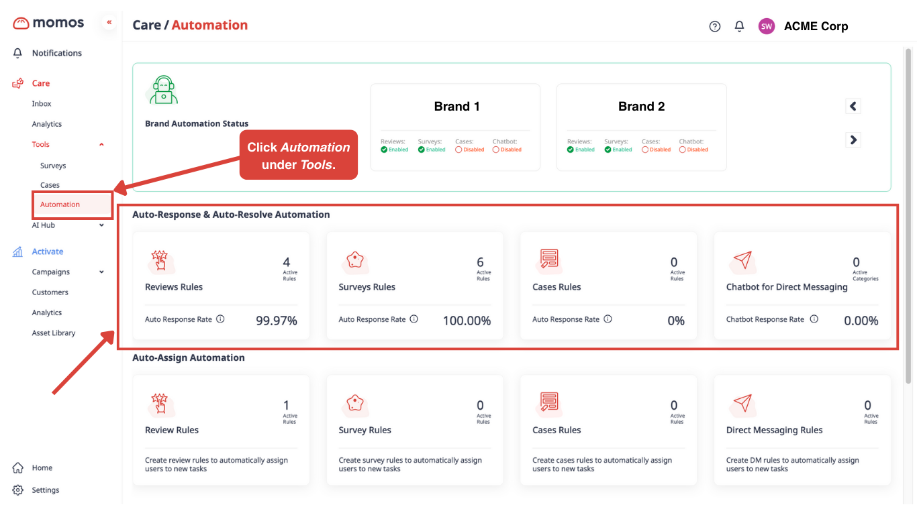Click the Chatbot paper plane icon

pos(742,261)
